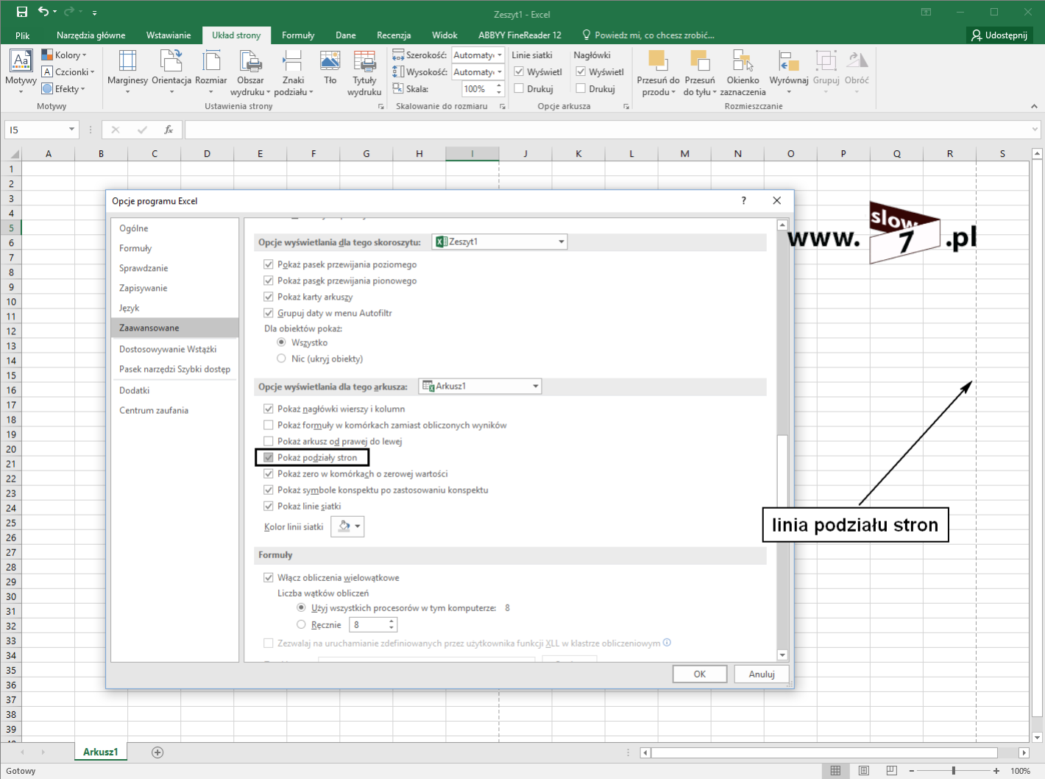Click Przesuń do przodu bring forward icon
1045x779 pixels.
click(x=658, y=72)
